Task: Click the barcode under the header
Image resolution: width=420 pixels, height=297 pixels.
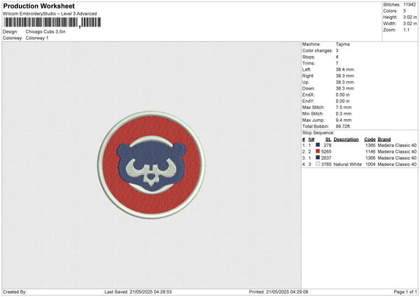Action: click(52, 22)
